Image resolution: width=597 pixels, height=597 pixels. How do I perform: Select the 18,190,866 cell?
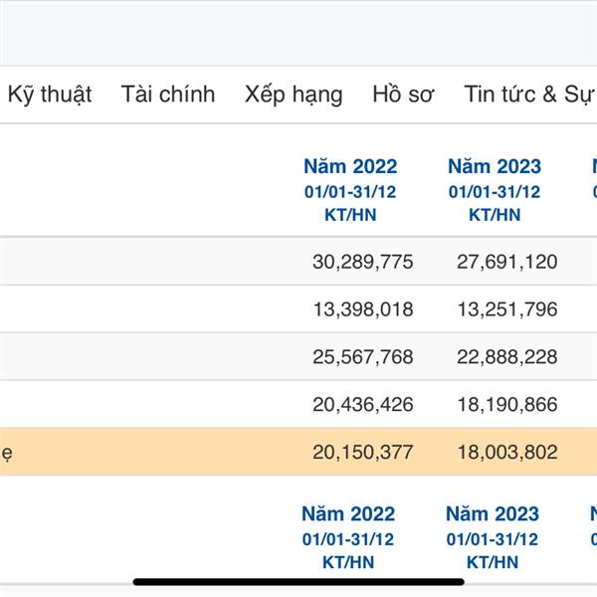507,405
